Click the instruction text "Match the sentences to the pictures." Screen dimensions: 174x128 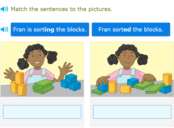point(62,9)
